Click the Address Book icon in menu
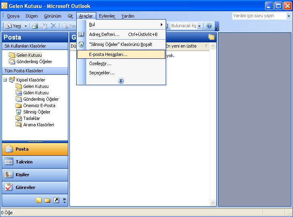This screenshot has width=293, height=217. tap(81, 34)
